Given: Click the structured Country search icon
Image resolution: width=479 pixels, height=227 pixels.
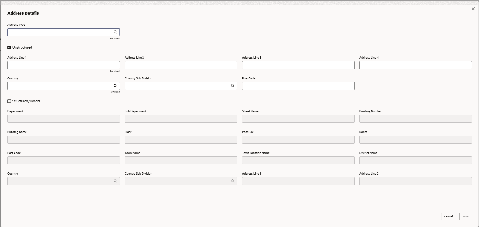Looking at the screenshot, I should pos(115,181).
